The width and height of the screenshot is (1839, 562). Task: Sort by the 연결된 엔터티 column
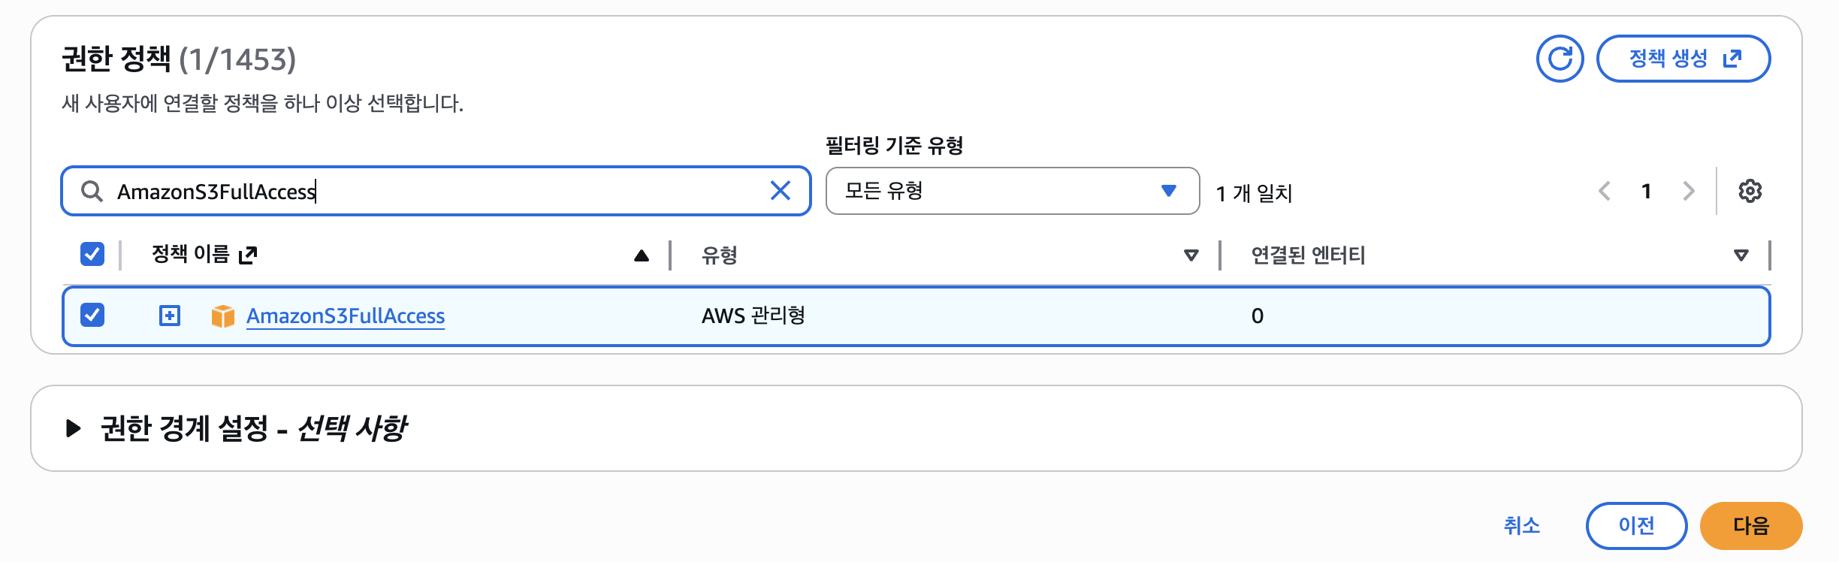pos(1741,255)
